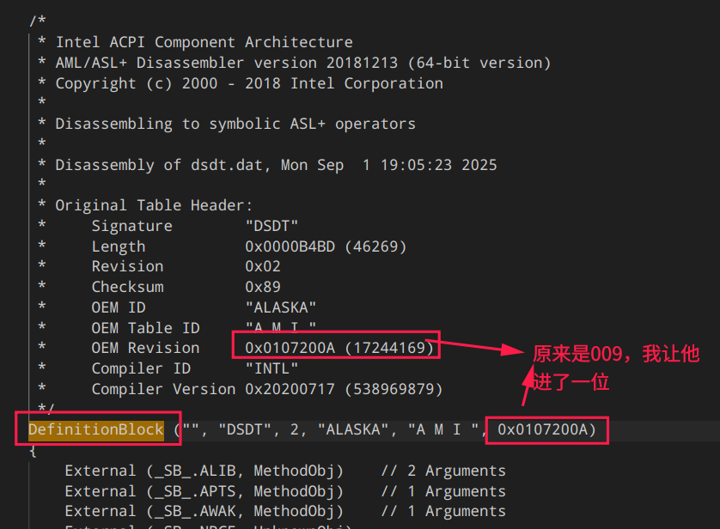This screenshot has height=529, width=720.
Task: Click the "2 Arguments" comment
Action: pos(443,471)
